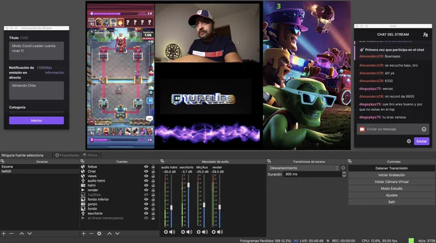The height and width of the screenshot is (243, 436).
Task: Open source properties gear in Fuentes toolbar
Action: [x=99, y=233]
